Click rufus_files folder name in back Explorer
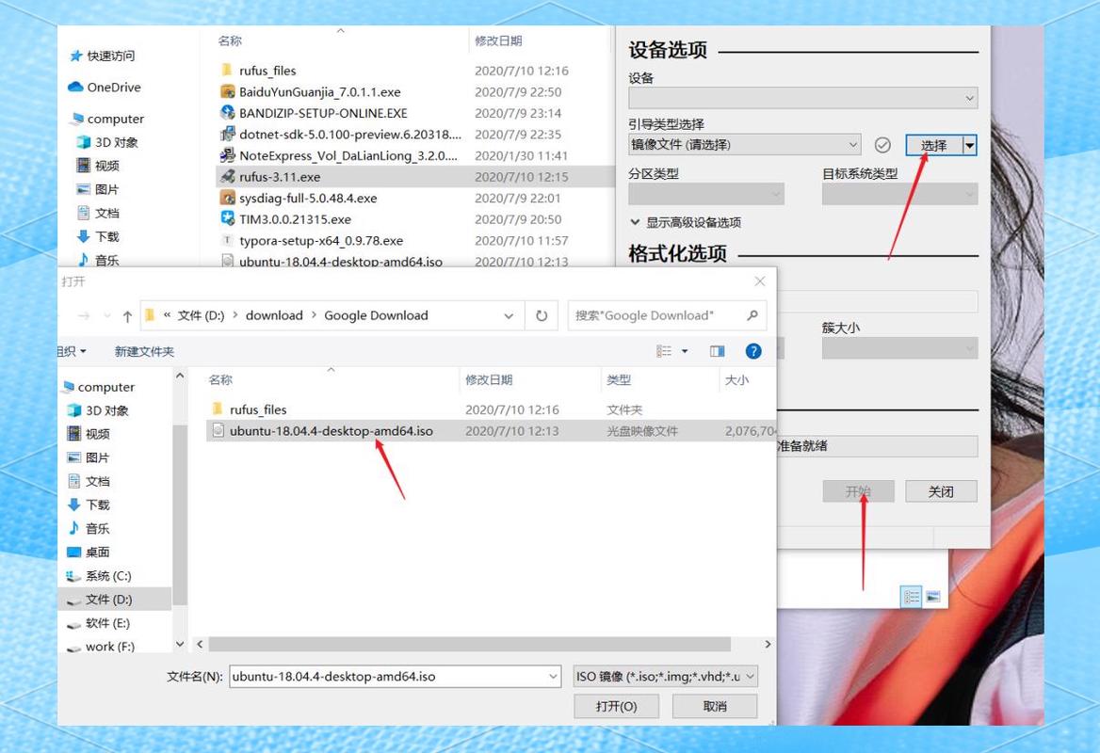The image size is (1100, 753). pos(267,71)
